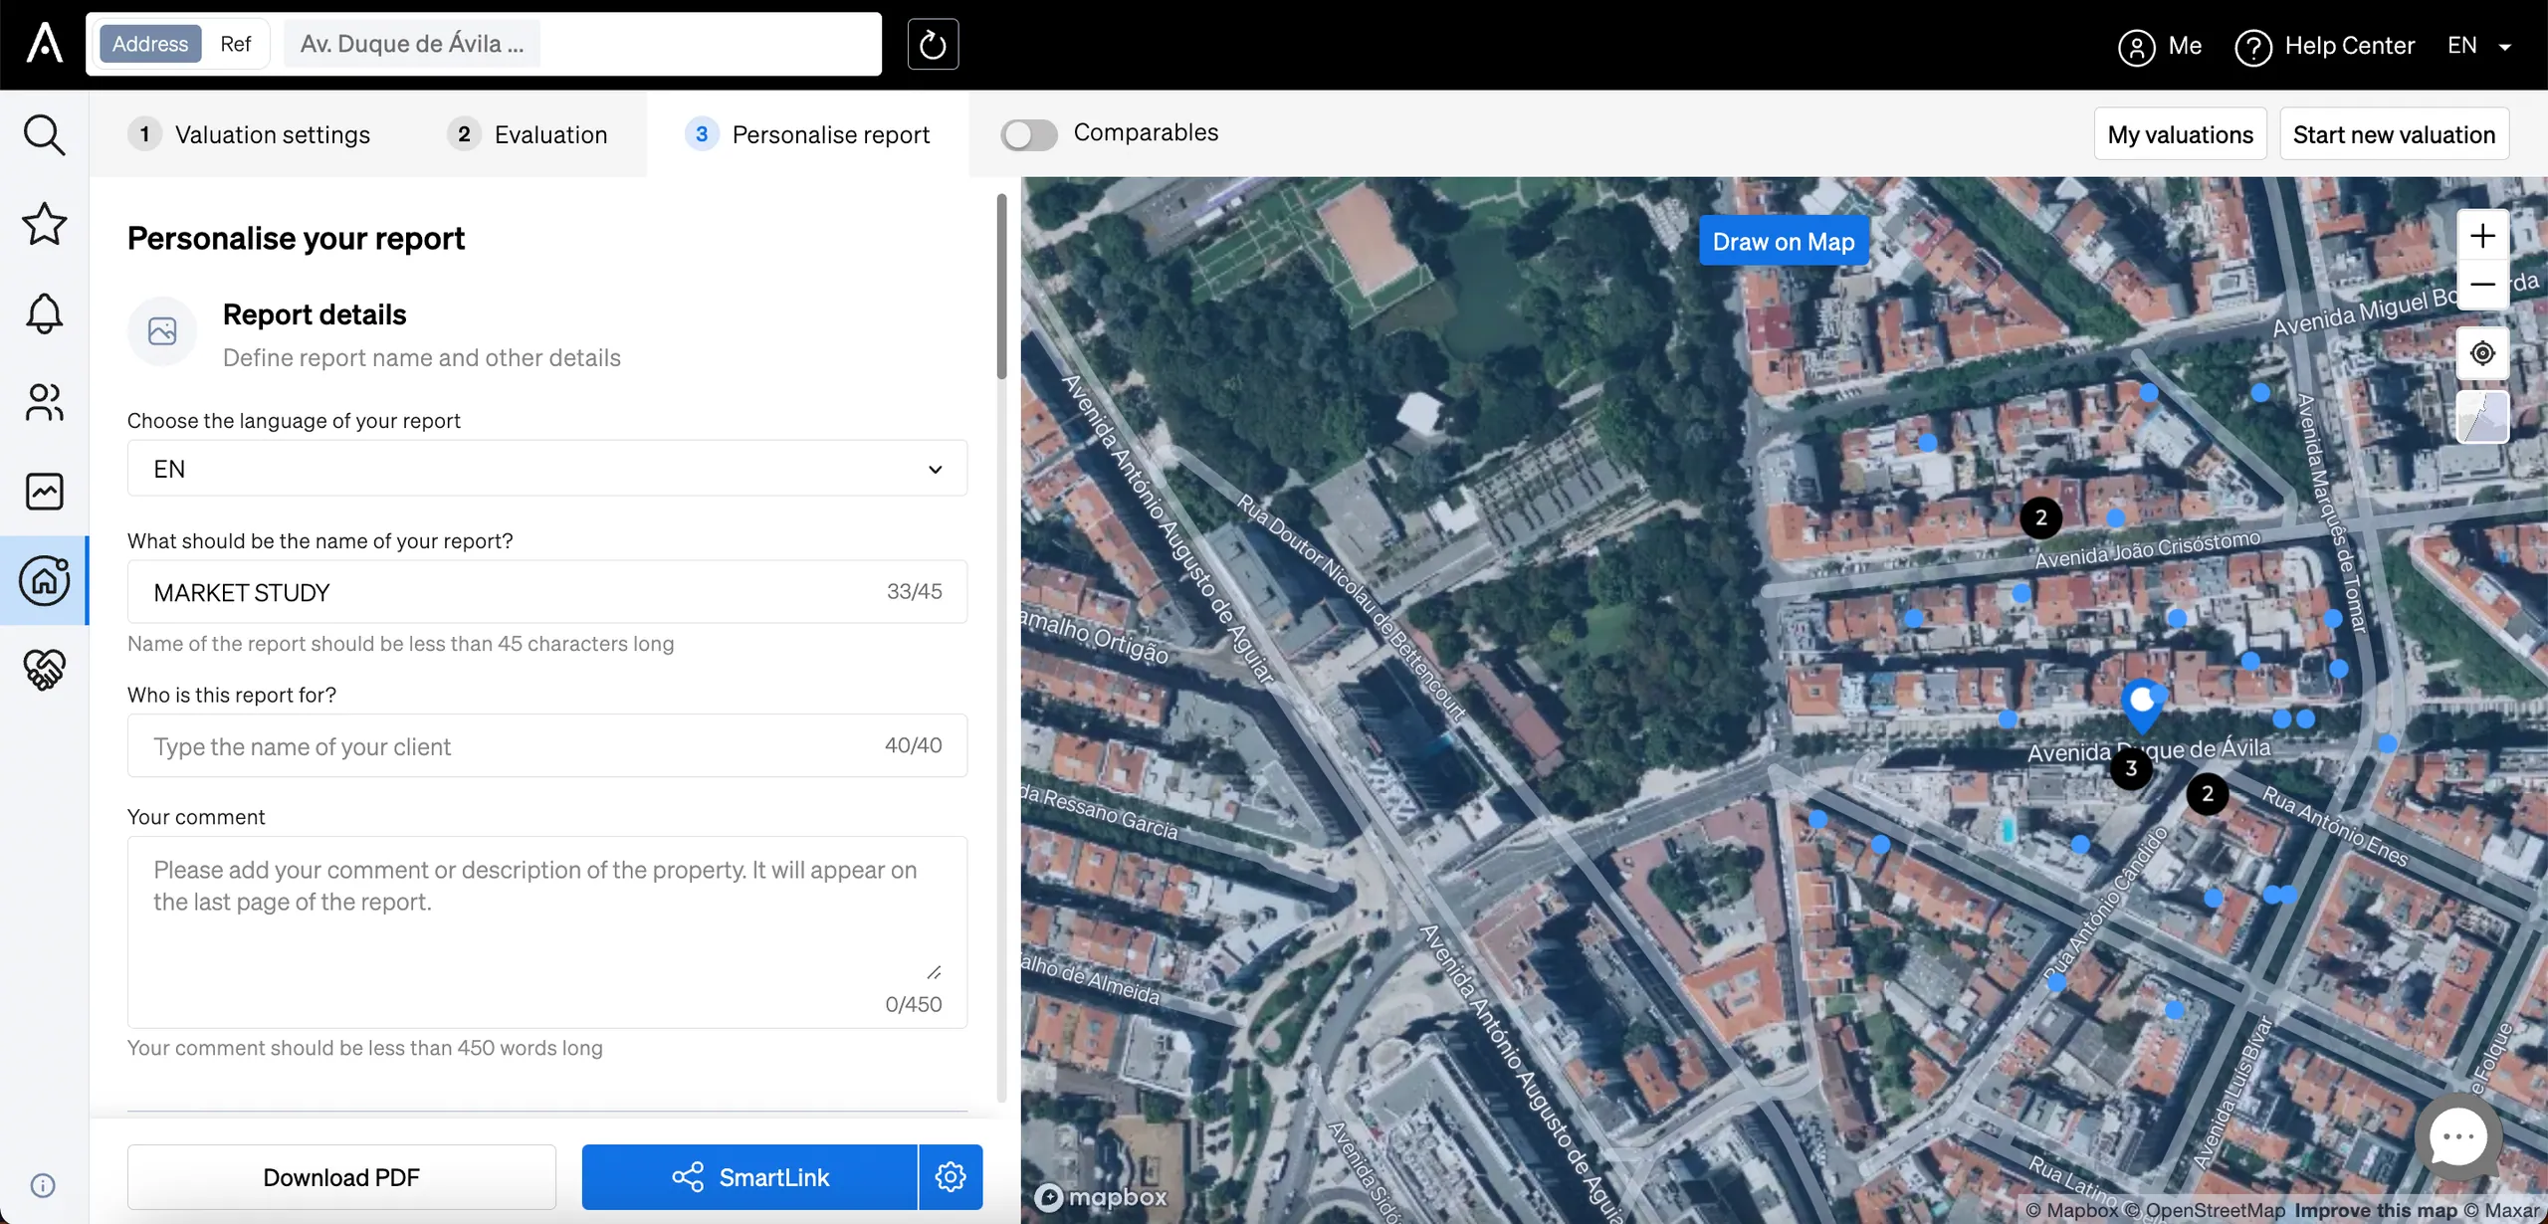Select the Ref search mode
Screen dimensions: 2548x1224
click(x=235, y=44)
